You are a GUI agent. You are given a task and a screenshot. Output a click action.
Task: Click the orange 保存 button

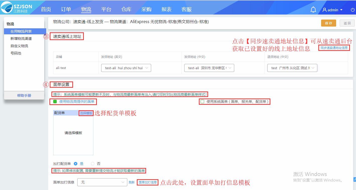[x=329, y=23]
